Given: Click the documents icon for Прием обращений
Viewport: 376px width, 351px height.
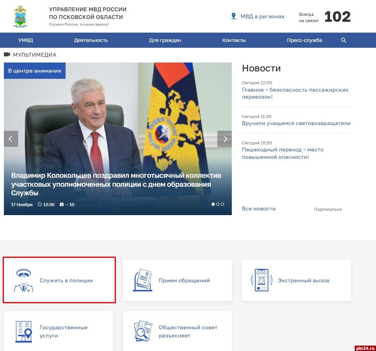Looking at the screenshot, I should click(143, 280).
